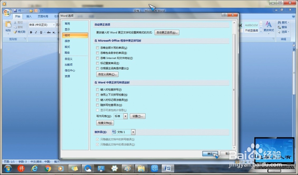Enable 键入时检查拼写 checkbox

tap(97, 89)
